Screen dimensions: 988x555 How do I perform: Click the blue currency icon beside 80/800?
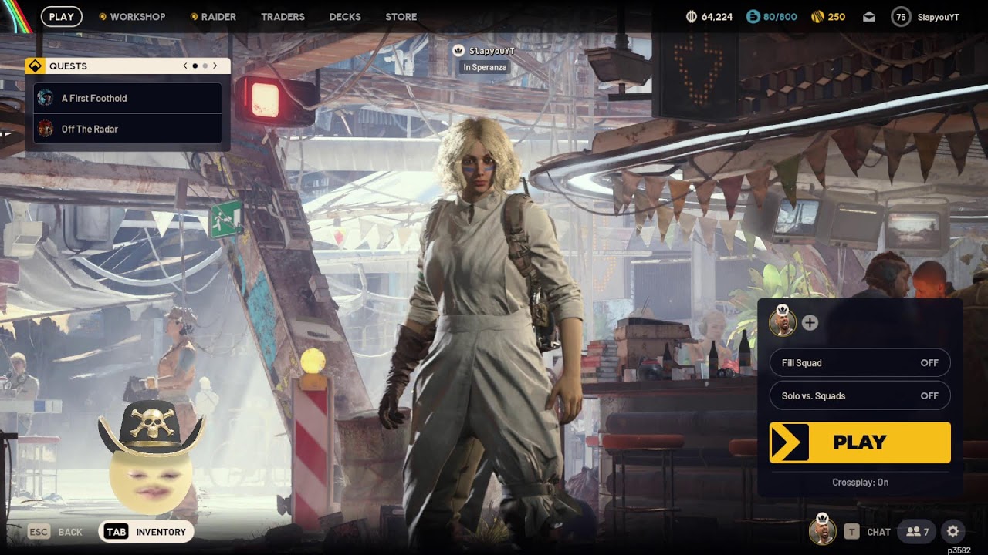click(753, 17)
